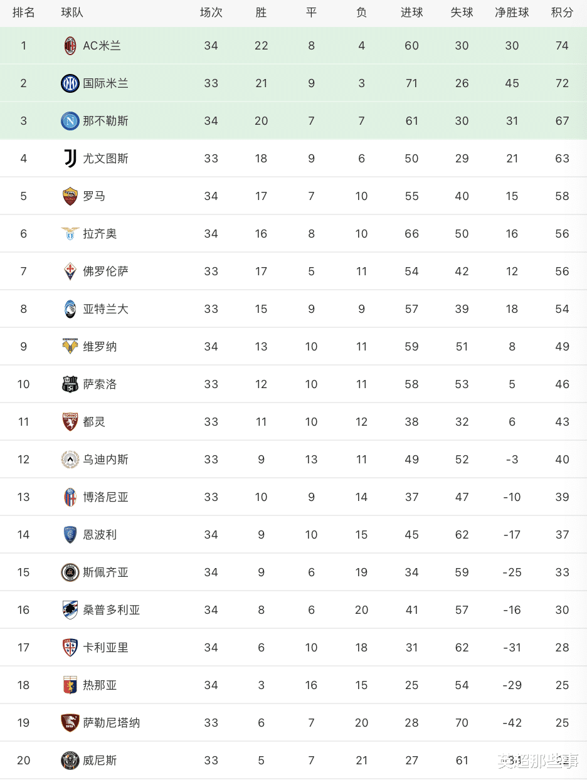This screenshot has width=587, height=780.
Task: Click the 国际米兰 club logo
Action: (x=70, y=83)
